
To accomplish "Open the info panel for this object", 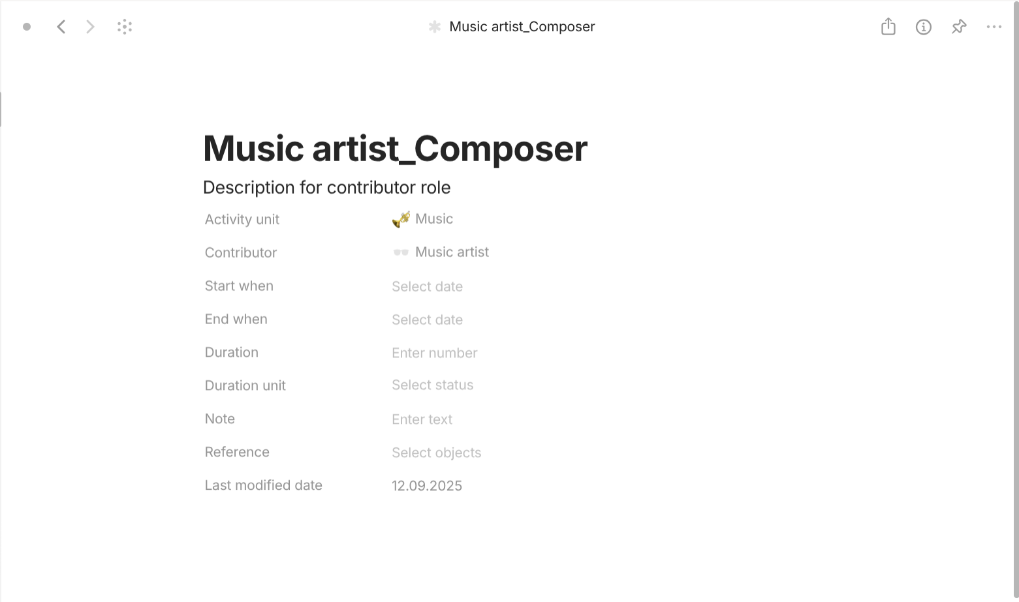I will (923, 27).
